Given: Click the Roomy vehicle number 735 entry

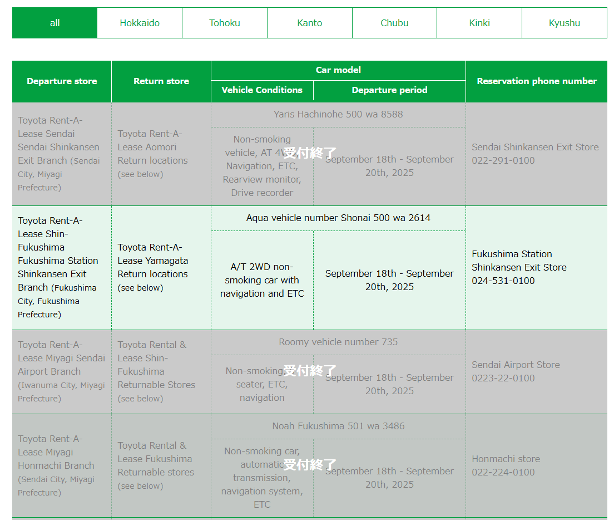Looking at the screenshot, I should (338, 342).
